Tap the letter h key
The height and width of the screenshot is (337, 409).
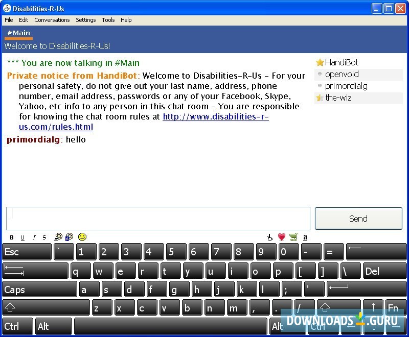[x=202, y=289]
